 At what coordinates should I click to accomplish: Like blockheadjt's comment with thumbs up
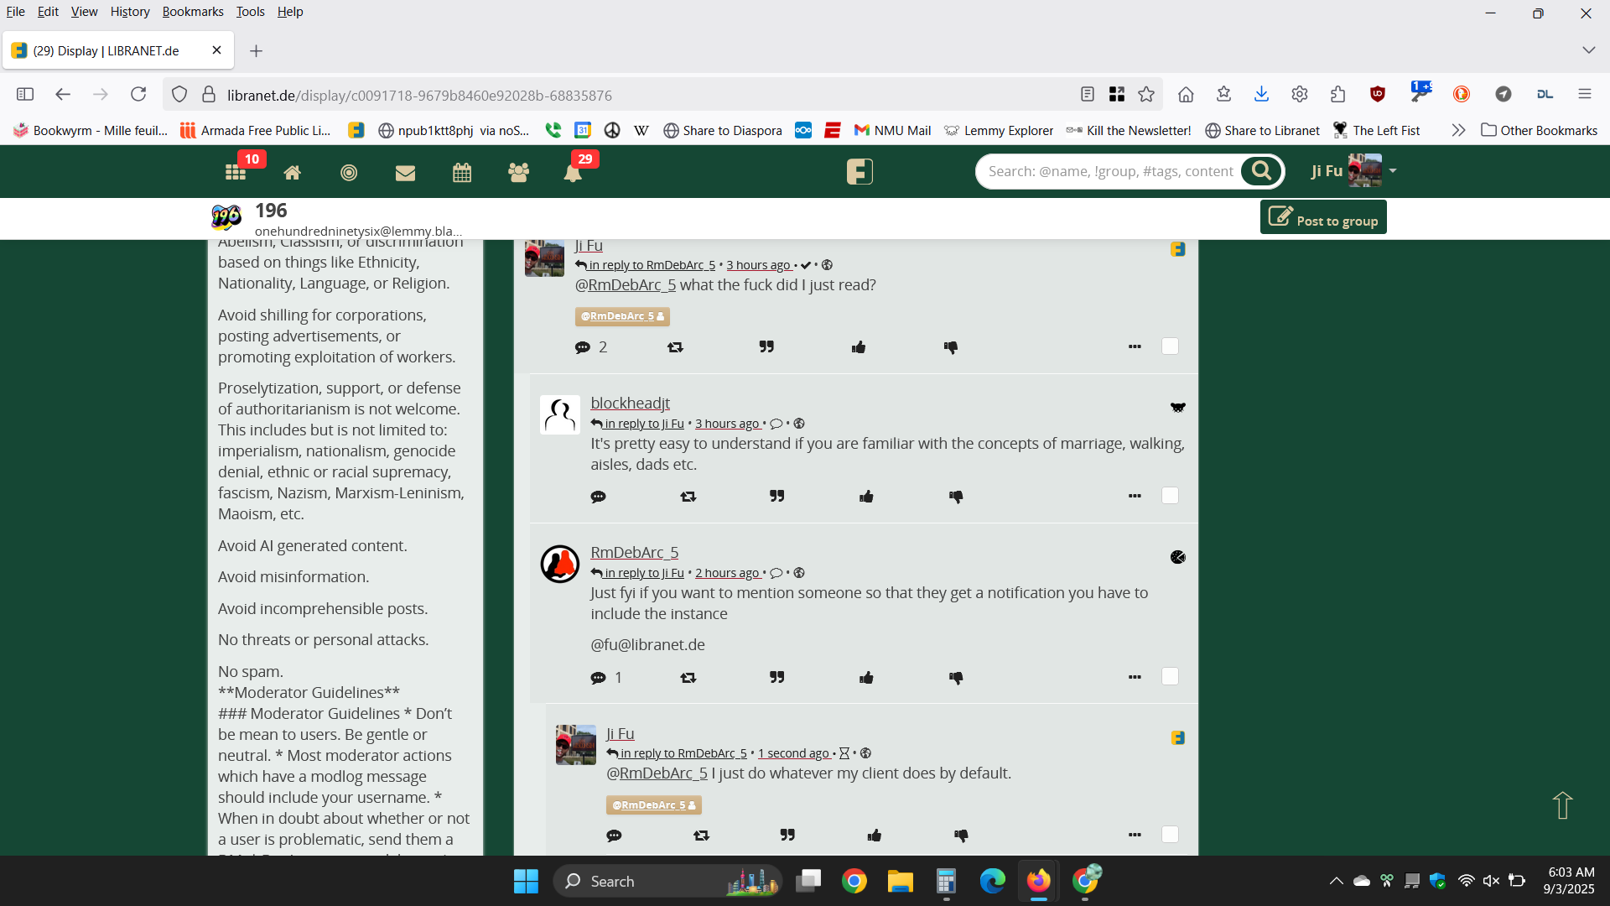(866, 497)
